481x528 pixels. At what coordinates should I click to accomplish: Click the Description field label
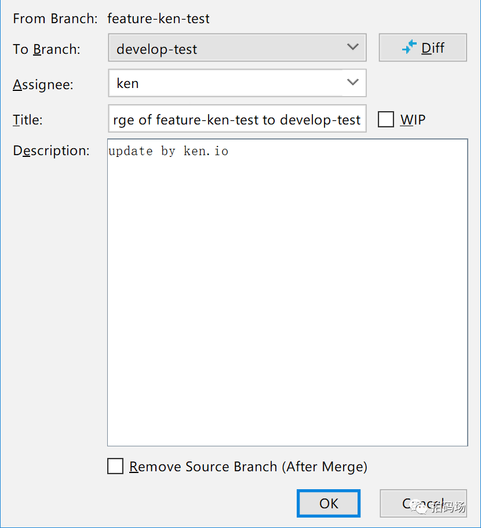(x=51, y=151)
